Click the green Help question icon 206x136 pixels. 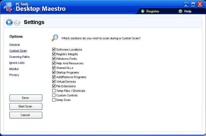(x=181, y=11)
